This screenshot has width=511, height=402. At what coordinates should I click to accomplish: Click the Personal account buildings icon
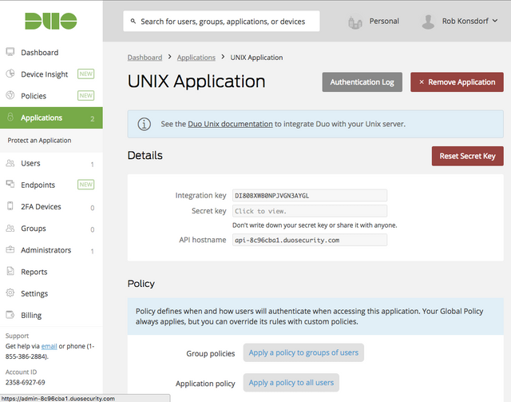pos(355,22)
